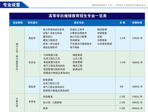The width and height of the screenshot is (148, 112).
Task: Click the 高起专 level cell
Action: [x=32, y=38]
